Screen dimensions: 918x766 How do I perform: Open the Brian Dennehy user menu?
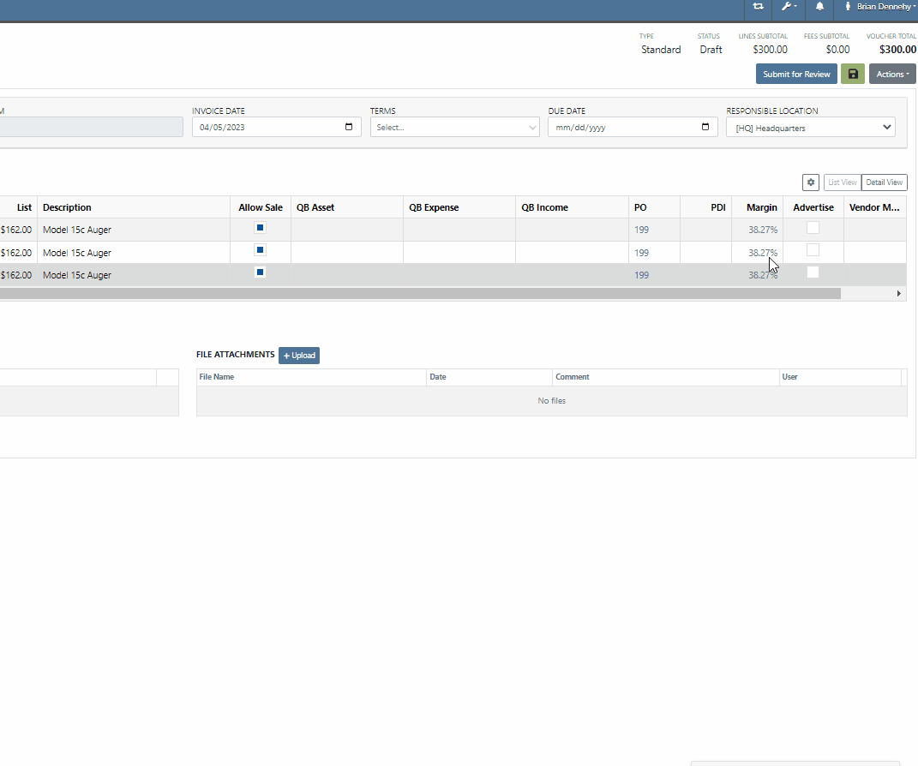tap(880, 7)
